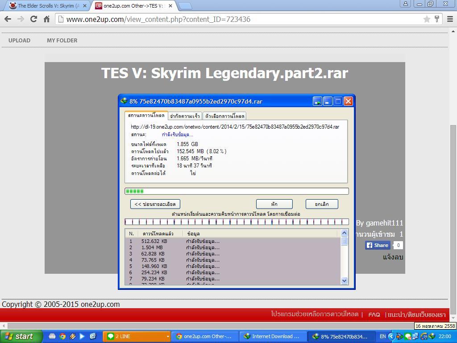Open a new Chrome tab
This screenshot has width=457, height=343.
coord(185,6)
